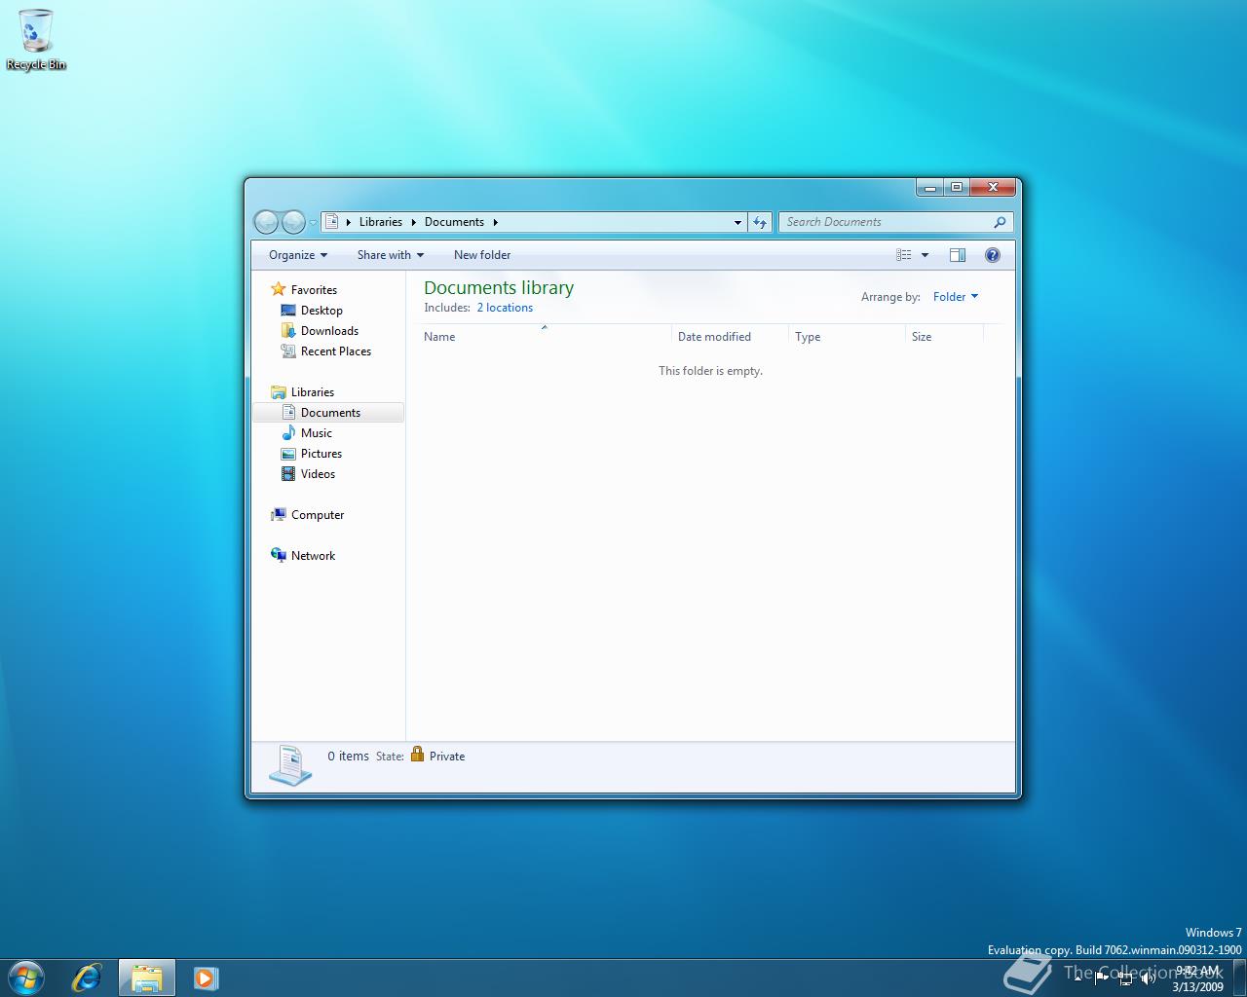Minimize the Documents window
1247x997 pixels.
click(930, 187)
